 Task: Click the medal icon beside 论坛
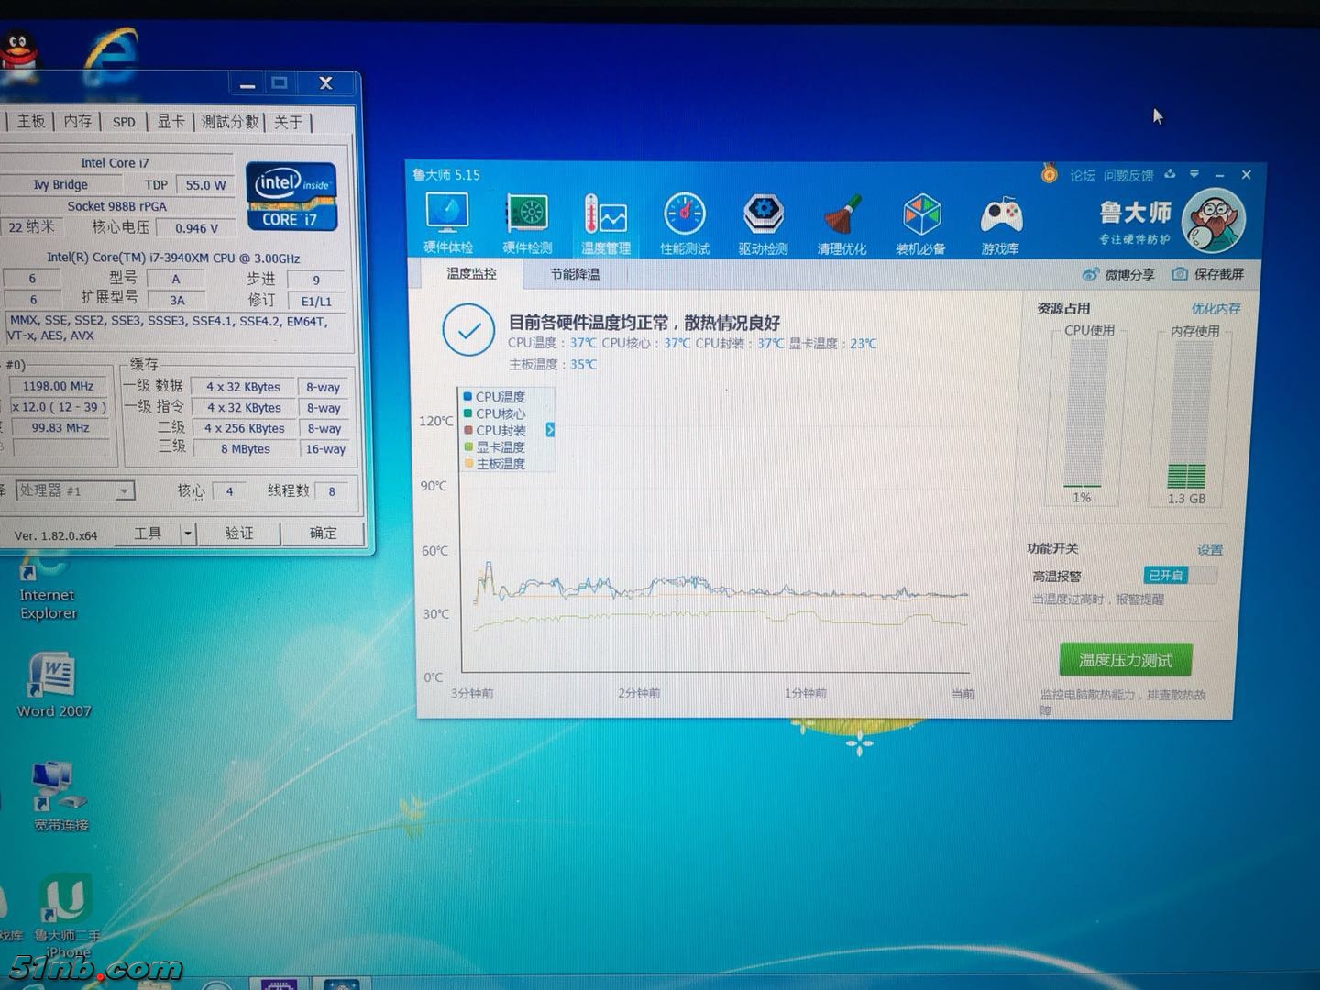click(1050, 173)
